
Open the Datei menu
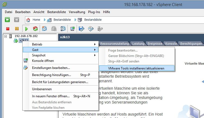pyautogui.click(x=9, y=12)
